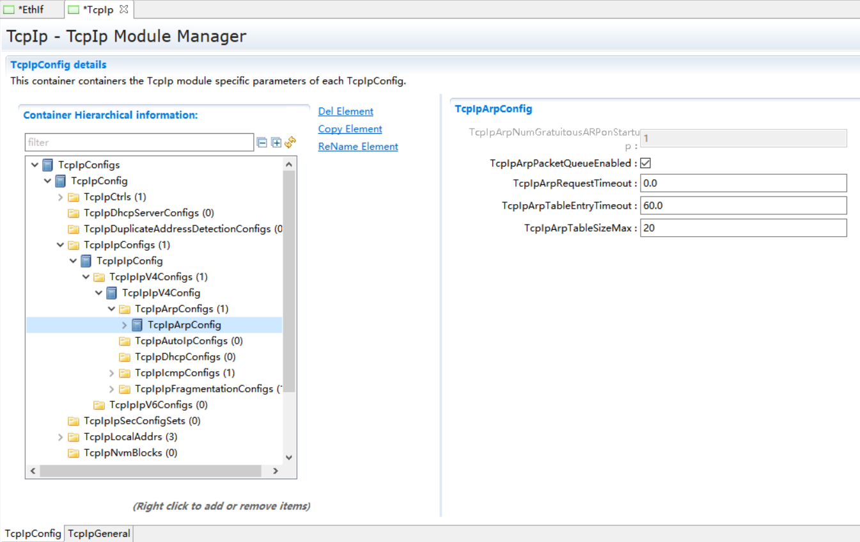The height and width of the screenshot is (542, 860).
Task: Select the TcpIpNvmBlocks folder icon
Action: (x=74, y=453)
